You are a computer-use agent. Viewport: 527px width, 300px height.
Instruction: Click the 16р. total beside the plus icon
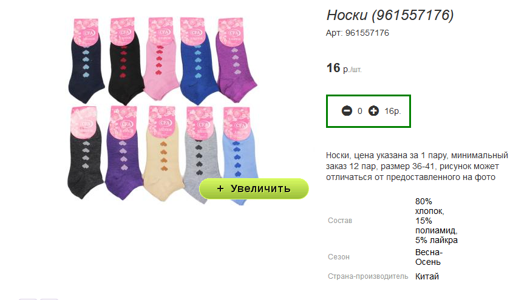point(393,111)
